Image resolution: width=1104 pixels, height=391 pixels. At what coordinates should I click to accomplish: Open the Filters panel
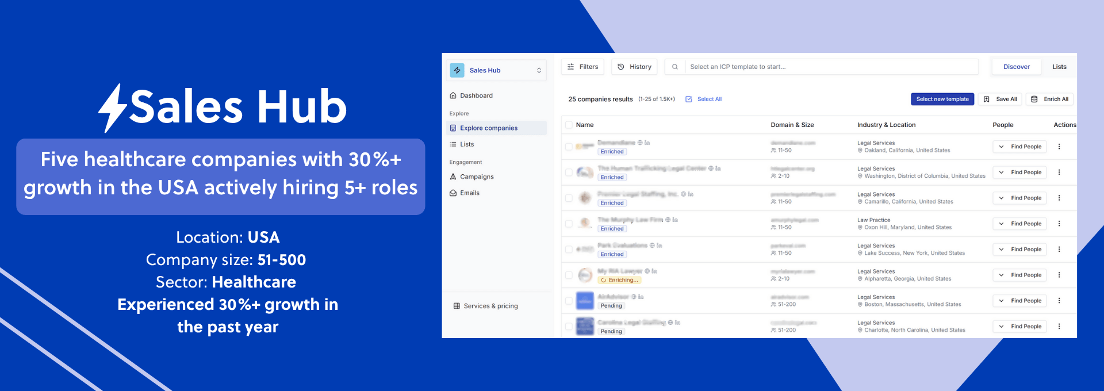click(582, 67)
